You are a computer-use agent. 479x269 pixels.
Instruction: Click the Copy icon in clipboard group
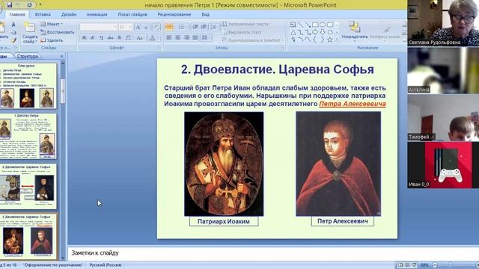pyautogui.click(x=13, y=32)
